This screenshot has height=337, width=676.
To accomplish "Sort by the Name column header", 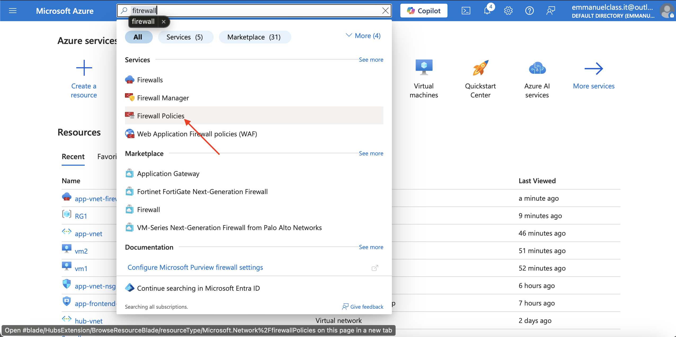I will pyautogui.click(x=71, y=181).
